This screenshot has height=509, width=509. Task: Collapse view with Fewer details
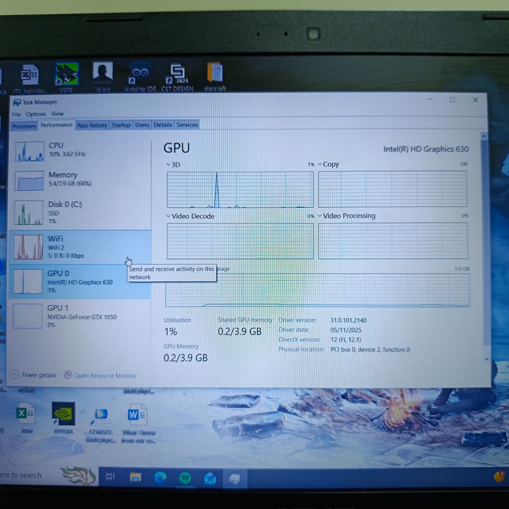click(x=34, y=375)
